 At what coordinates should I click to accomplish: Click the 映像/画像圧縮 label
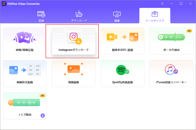[25, 50]
